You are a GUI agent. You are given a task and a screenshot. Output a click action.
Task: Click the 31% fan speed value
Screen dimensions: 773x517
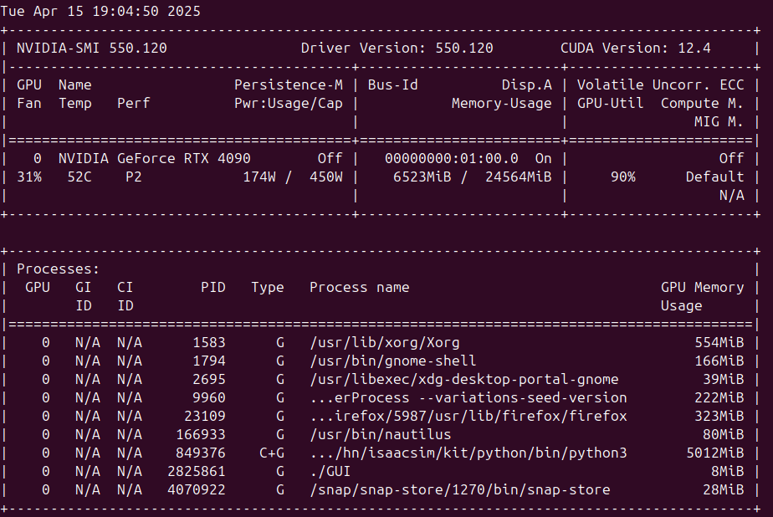[29, 177]
